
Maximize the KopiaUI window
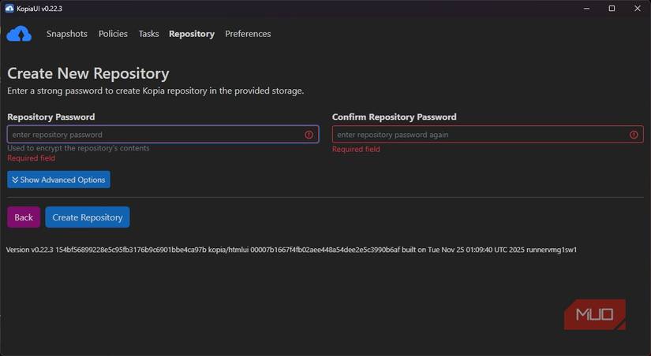pyautogui.click(x=612, y=9)
